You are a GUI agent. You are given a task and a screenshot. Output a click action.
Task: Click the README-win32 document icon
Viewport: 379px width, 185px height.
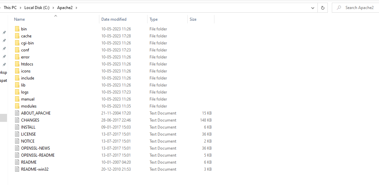tap(17, 169)
